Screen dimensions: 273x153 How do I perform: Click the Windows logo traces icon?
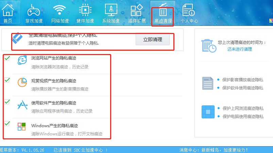[22, 127]
